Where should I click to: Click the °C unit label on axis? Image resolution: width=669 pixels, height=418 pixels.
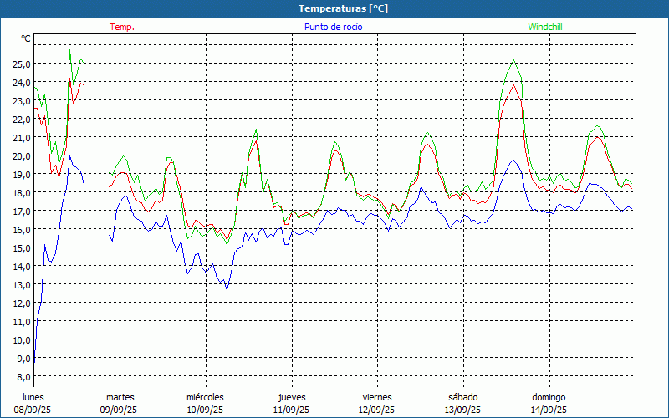tap(26, 39)
